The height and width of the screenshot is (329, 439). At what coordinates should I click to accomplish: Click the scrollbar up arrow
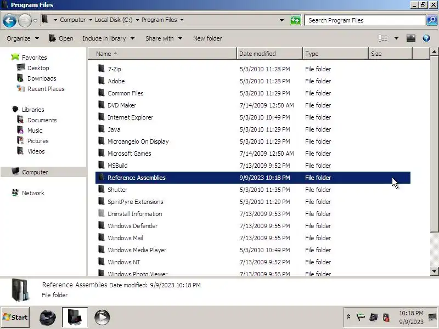434,52
